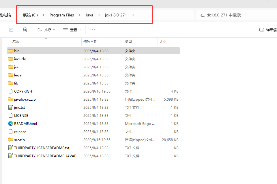Sort by the 类型 column header
This screenshot has height=184, width=277.
point(140,42)
